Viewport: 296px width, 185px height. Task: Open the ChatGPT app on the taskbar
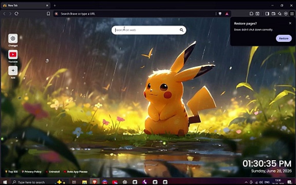pyautogui.click(x=125, y=182)
